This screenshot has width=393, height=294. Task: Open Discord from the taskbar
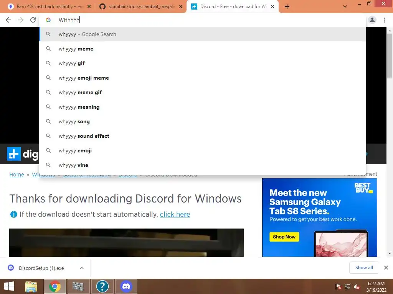pos(126,286)
